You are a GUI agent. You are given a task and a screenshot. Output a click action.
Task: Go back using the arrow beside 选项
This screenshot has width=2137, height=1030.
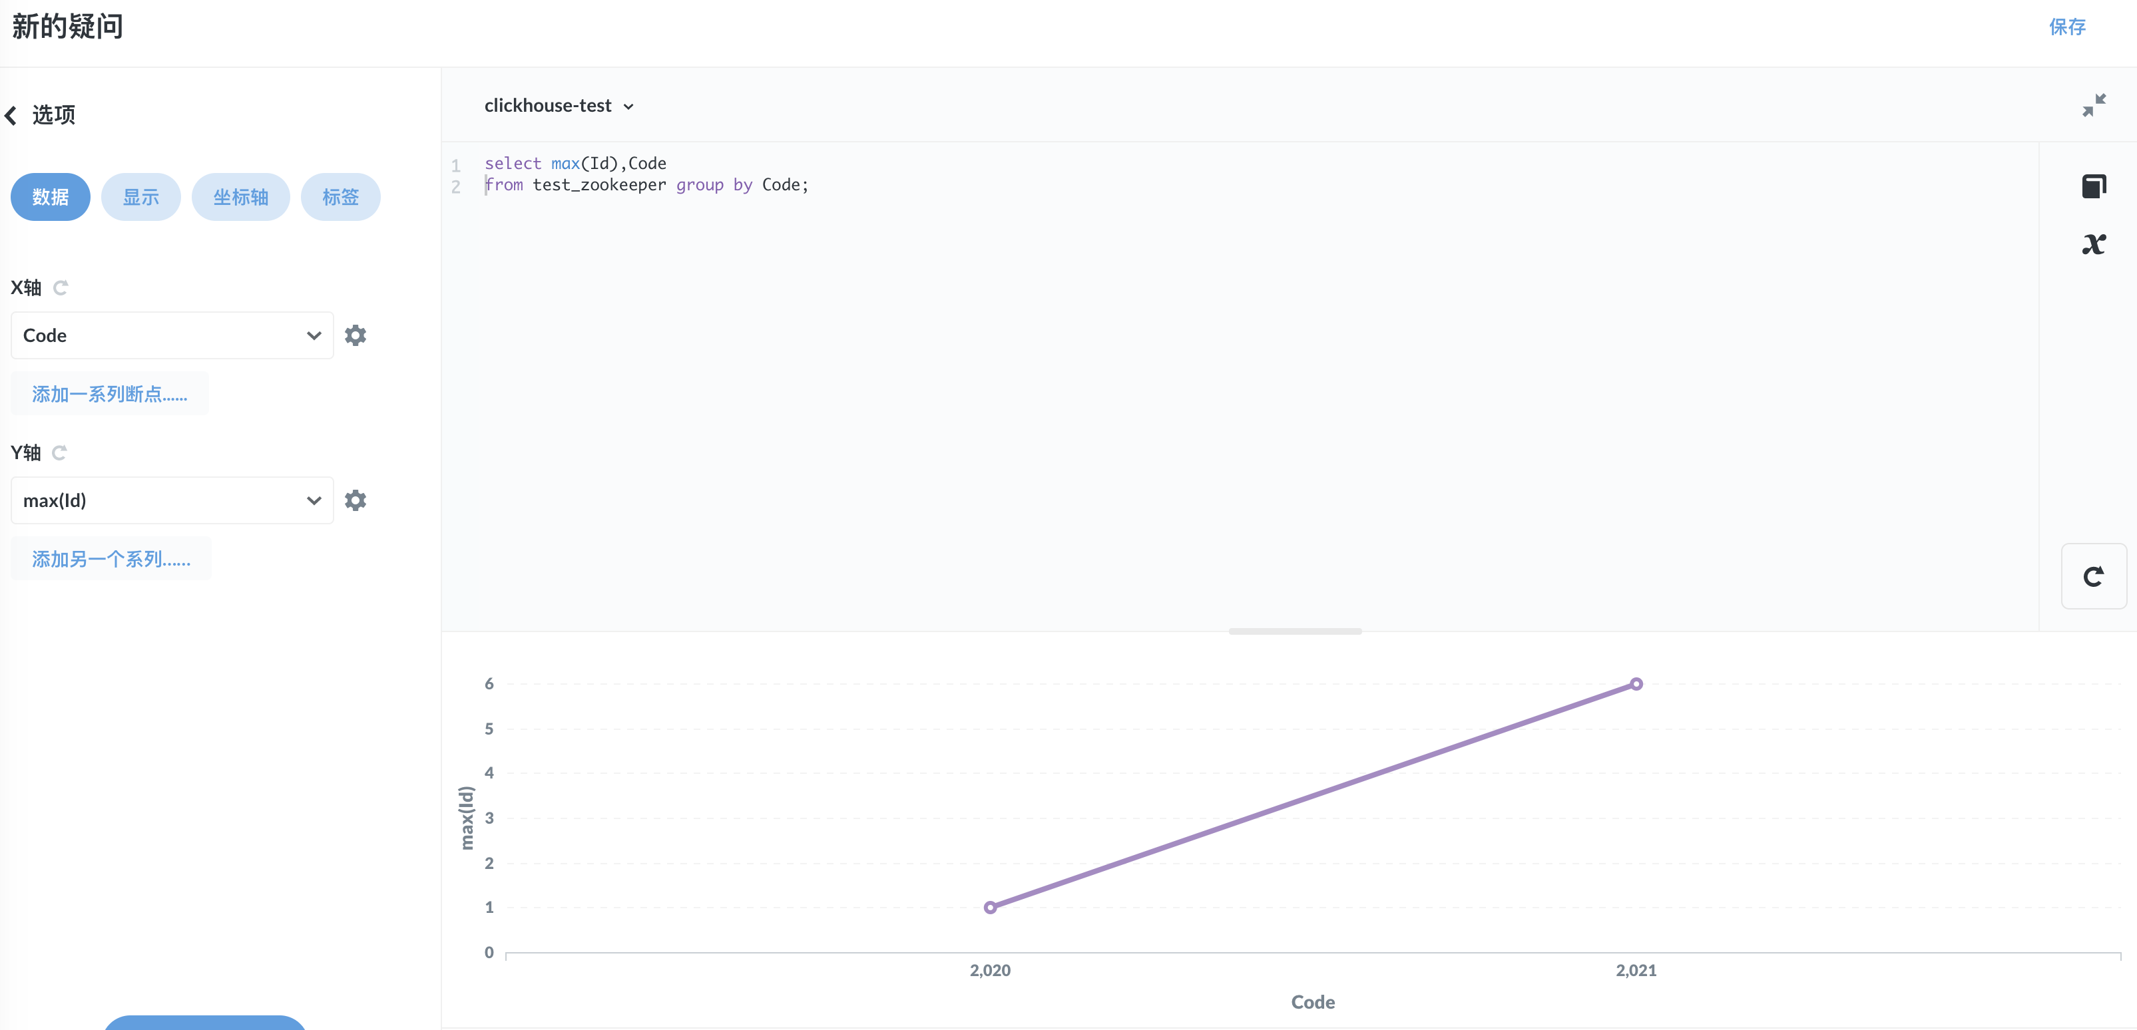coord(11,115)
